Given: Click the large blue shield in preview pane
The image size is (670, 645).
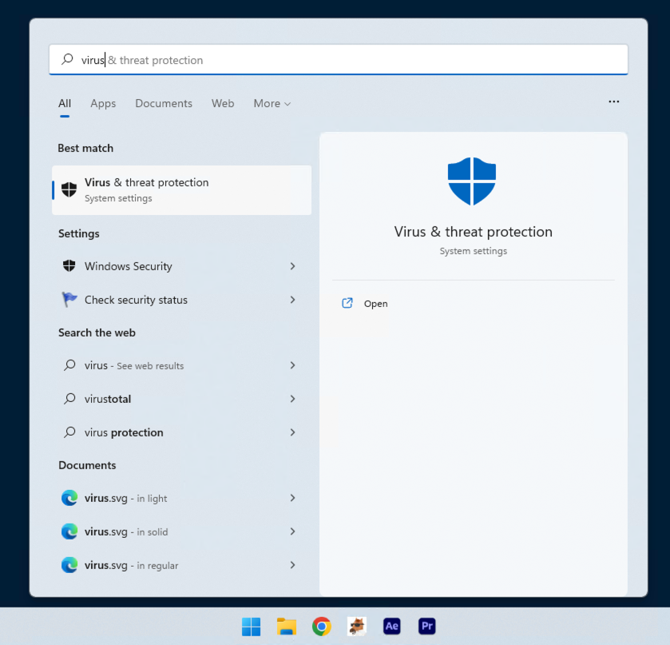Looking at the screenshot, I should 472,181.
